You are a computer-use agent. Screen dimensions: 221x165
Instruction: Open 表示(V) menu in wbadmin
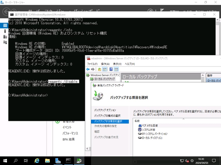click(x=117, y=64)
